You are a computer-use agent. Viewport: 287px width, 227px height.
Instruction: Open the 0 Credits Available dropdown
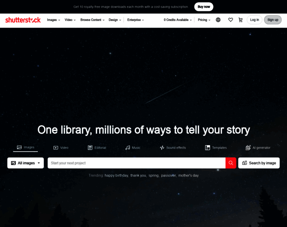click(178, 20)
